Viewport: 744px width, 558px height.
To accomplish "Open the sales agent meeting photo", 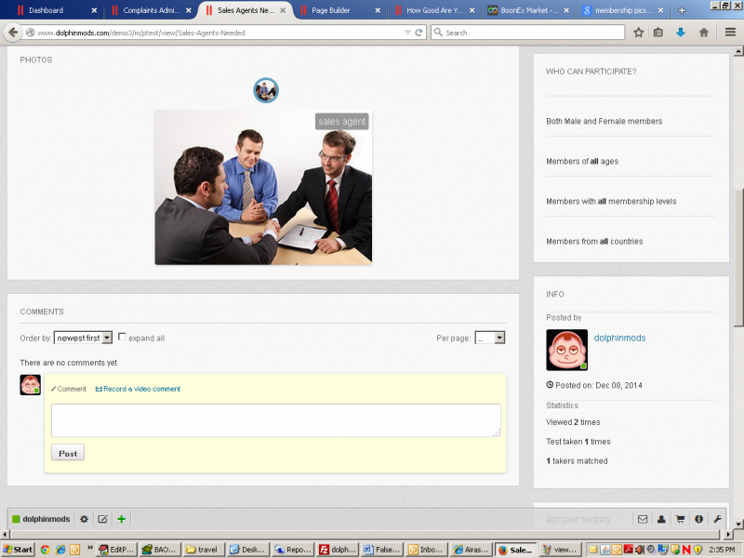I will click(263, 188).
